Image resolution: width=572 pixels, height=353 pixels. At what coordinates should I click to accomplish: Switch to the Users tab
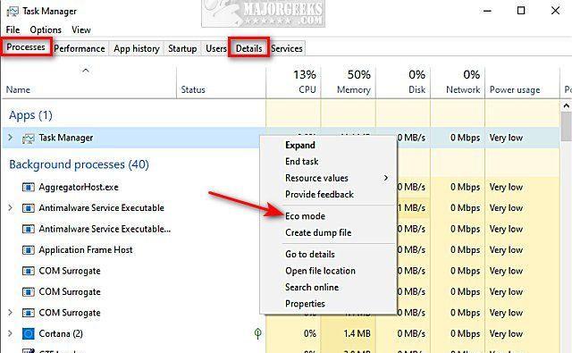[216, 48]
